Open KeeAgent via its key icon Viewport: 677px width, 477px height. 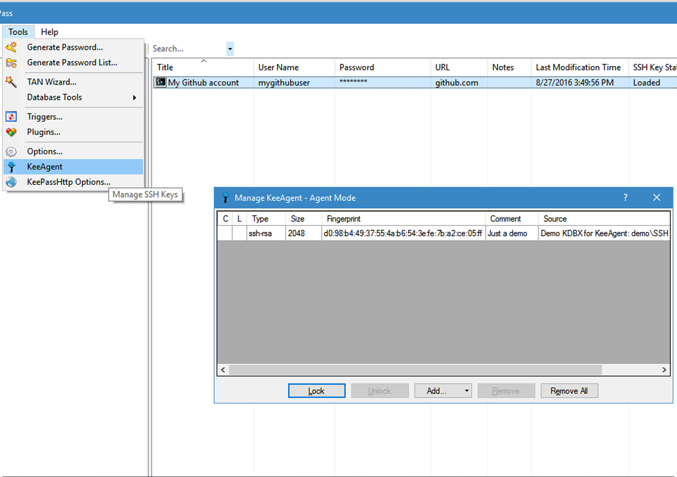[11, 167]
